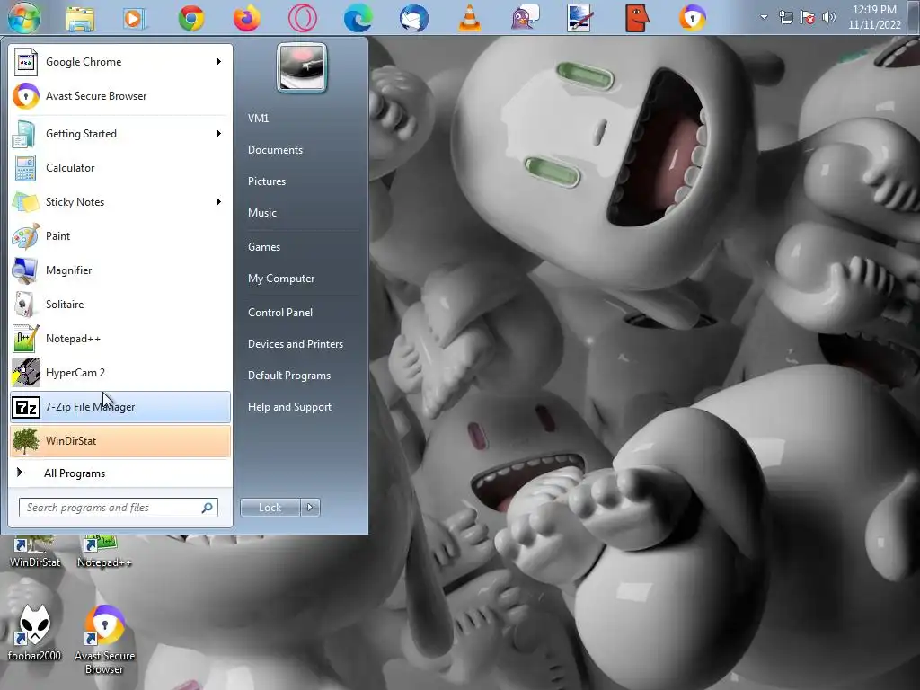Open the Action Center flag icon

[x=808, y=18]
